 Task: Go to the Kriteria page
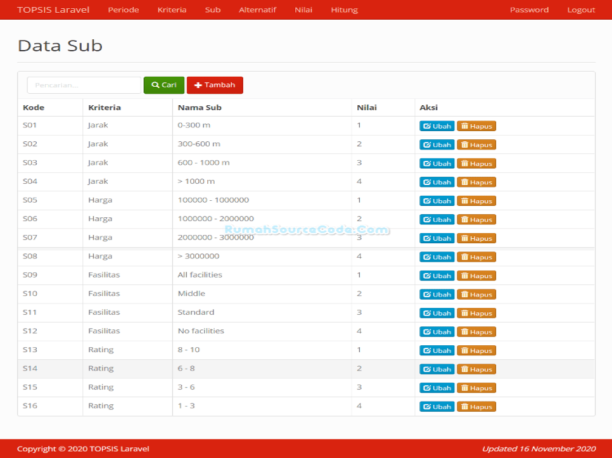click(172, 10)
